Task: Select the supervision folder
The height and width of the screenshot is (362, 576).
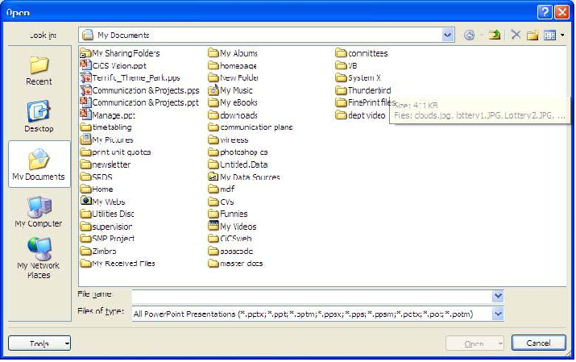Action: coord(106,227)
